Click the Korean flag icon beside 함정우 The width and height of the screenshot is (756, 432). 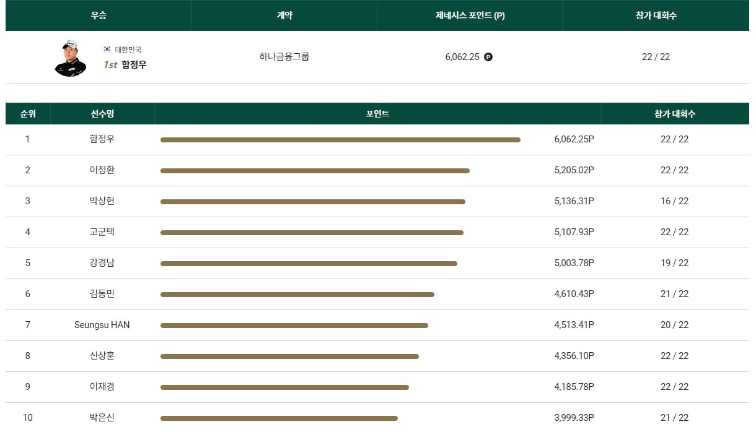point(107,50)
